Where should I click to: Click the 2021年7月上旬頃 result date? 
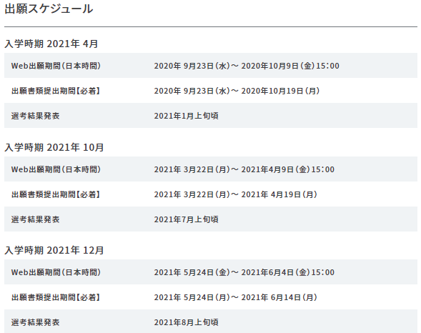187,219
